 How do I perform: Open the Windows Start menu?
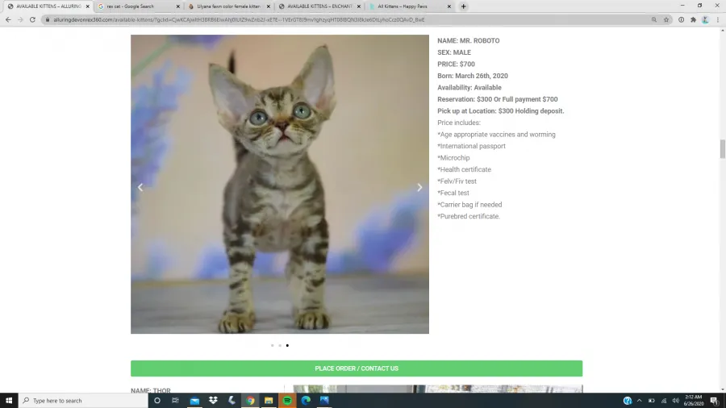9,401
